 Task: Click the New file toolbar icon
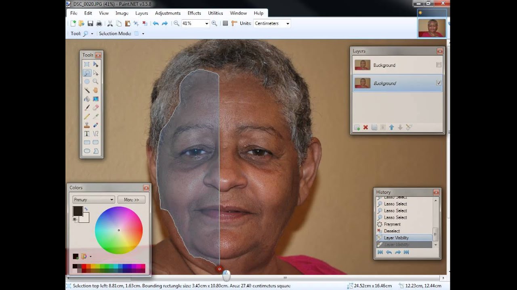(x=73, y=23)
